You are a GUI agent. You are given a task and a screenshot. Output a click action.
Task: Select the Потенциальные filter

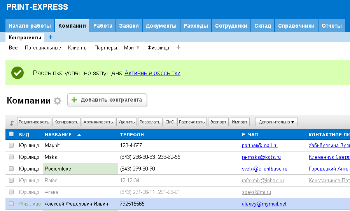[43, 48]
